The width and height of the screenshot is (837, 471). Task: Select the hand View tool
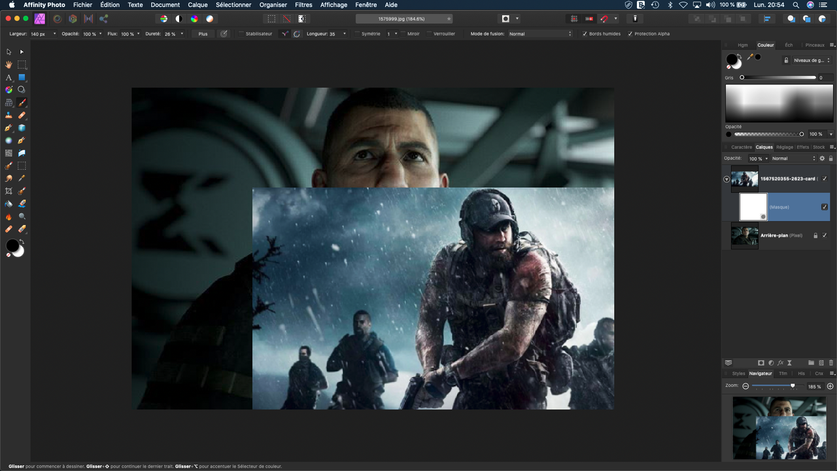pyautogui.click(x=9, y=65)
